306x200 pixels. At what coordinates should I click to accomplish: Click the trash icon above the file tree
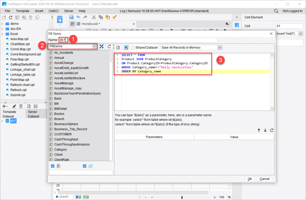pos(31,18)
